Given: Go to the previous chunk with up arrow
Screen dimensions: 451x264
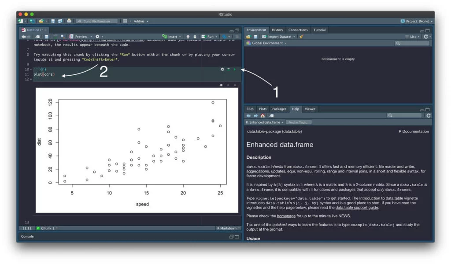Looking at the screenshot, I should pyautogui.click(x=188, y=37).
